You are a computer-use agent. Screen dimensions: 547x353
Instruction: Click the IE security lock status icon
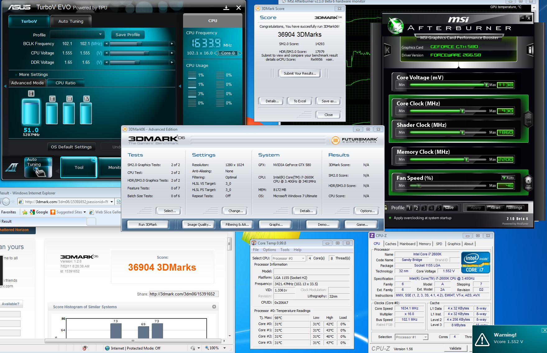click(x=193, y=348)
